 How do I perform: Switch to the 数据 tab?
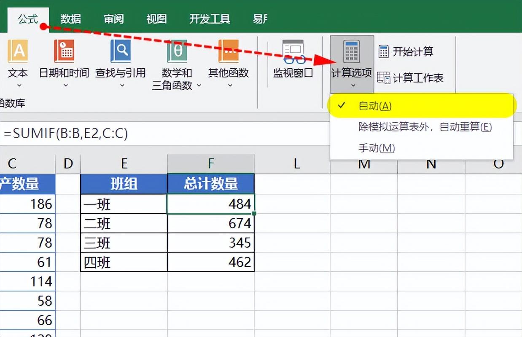(71, 19)
